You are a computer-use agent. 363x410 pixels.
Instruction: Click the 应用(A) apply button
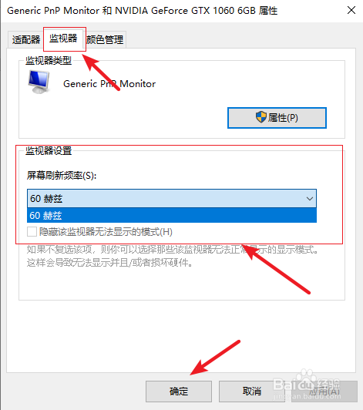coord(324,392)
